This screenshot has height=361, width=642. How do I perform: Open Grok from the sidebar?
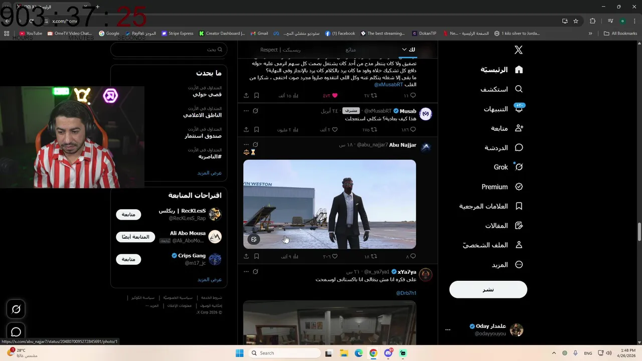click(508, 167)
